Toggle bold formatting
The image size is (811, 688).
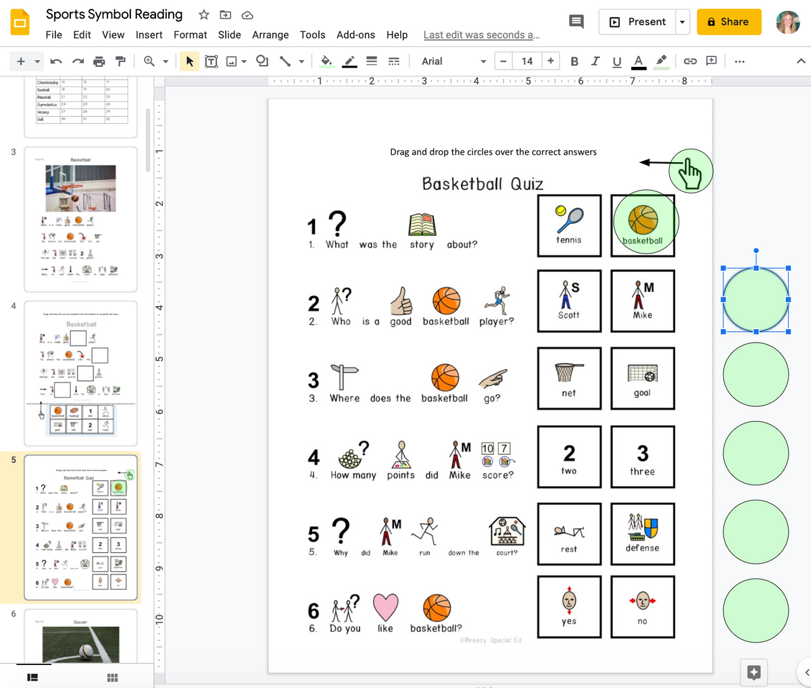pos(574,61)
